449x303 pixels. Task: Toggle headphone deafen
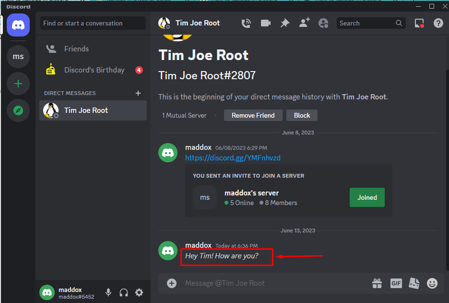(124, 292)
